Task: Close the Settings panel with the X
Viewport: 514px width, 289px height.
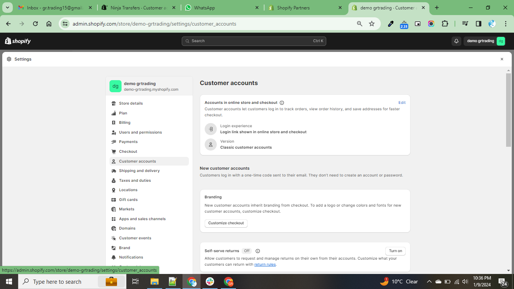Action: (x=502, y=59)
